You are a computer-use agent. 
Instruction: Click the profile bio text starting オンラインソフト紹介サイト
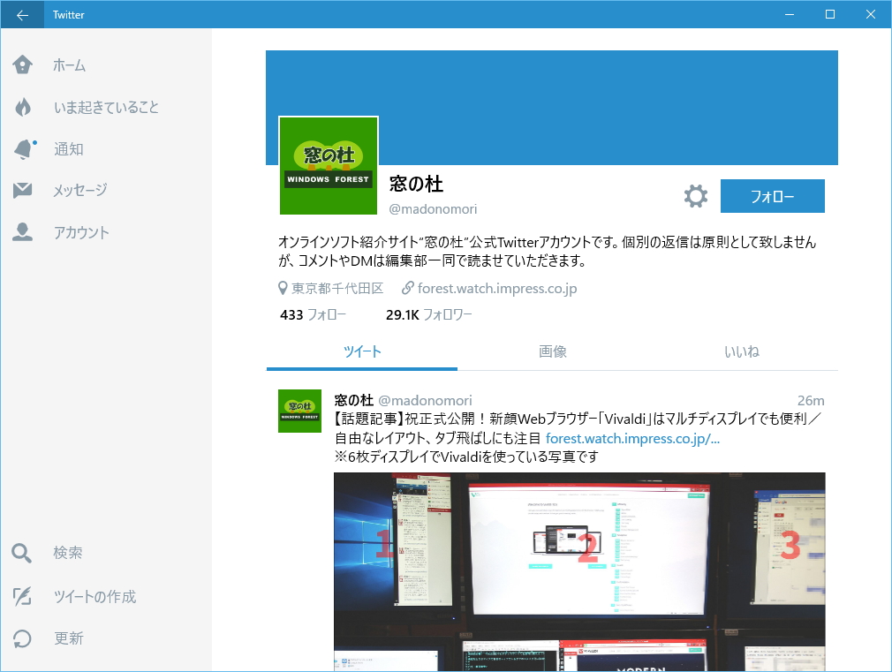point(547,252)
